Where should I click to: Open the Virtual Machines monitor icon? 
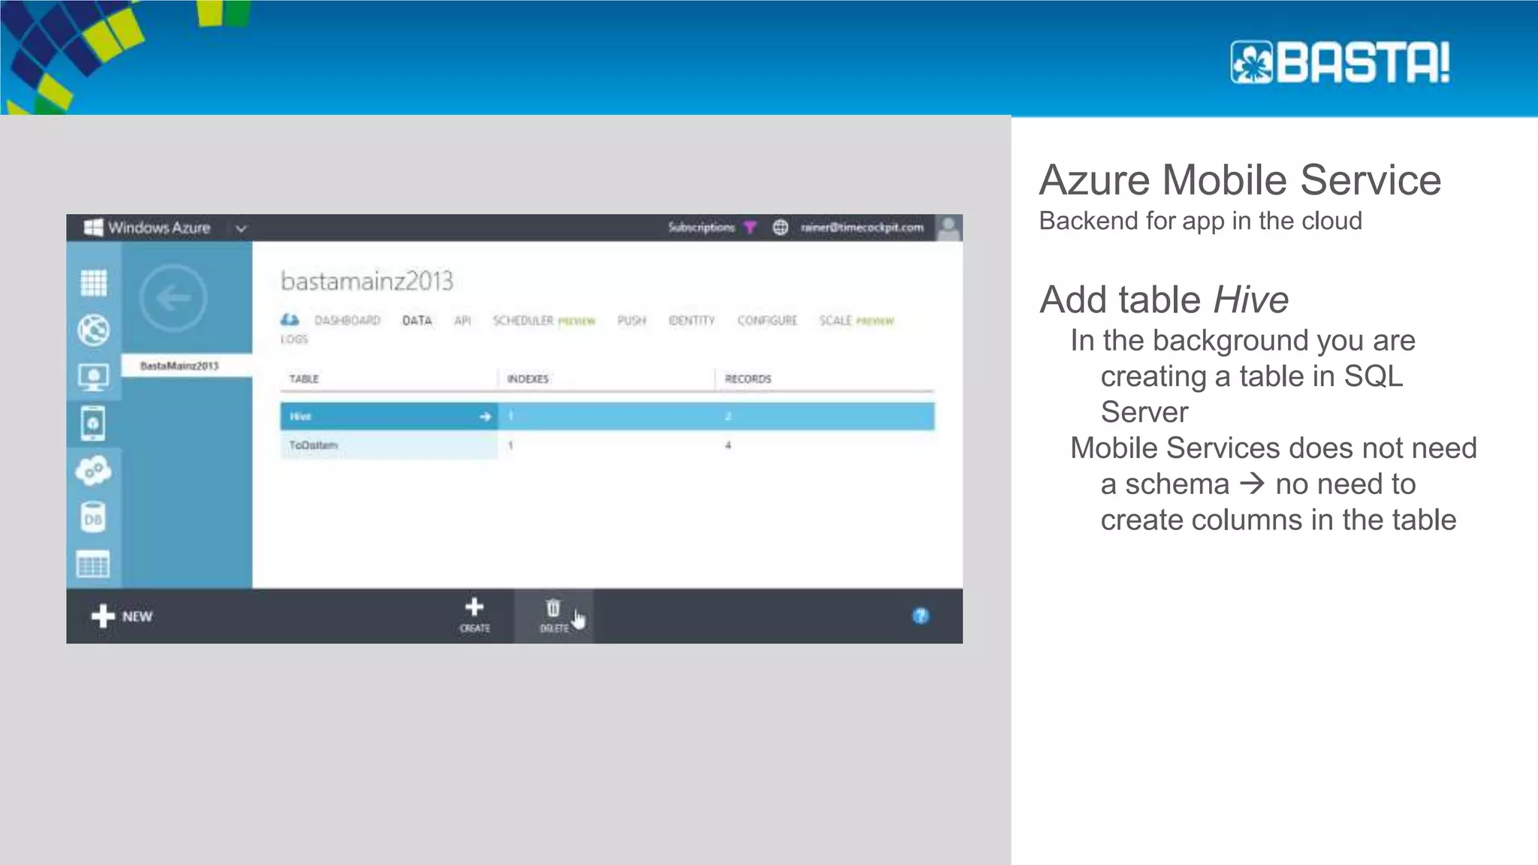tap(93, 377)
